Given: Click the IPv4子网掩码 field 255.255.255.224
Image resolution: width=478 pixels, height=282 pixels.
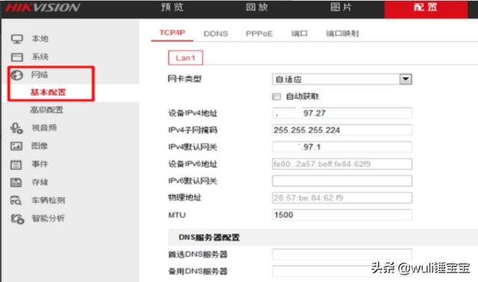Looking at the screenshot, I should tap(342, 130).
